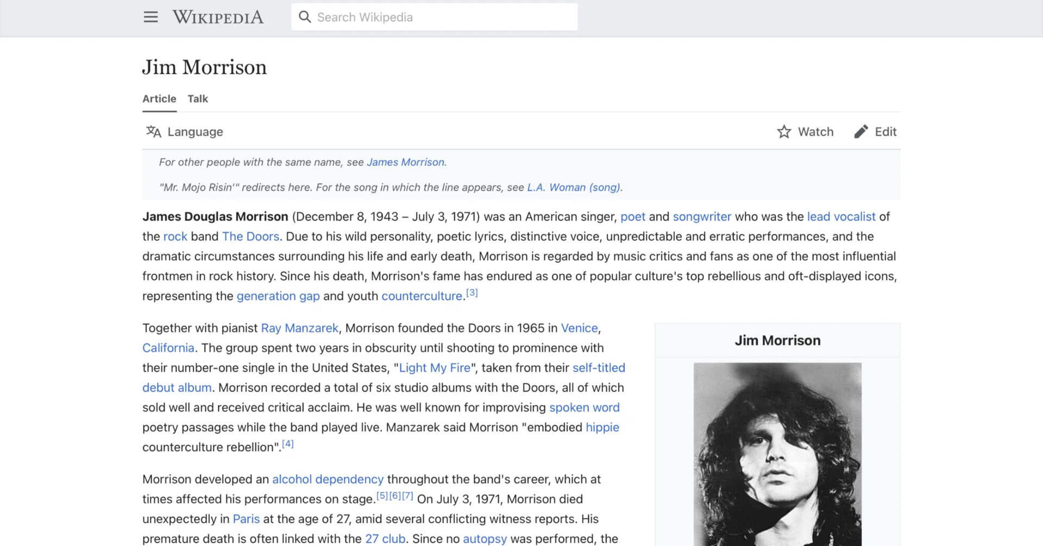Follow the songwriter link
The height and width of the screenshot is (546, 1043).
(702, 217)
